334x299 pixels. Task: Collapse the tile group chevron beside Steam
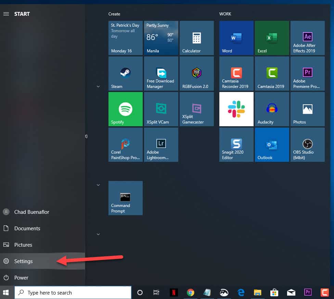pos(98,87)
